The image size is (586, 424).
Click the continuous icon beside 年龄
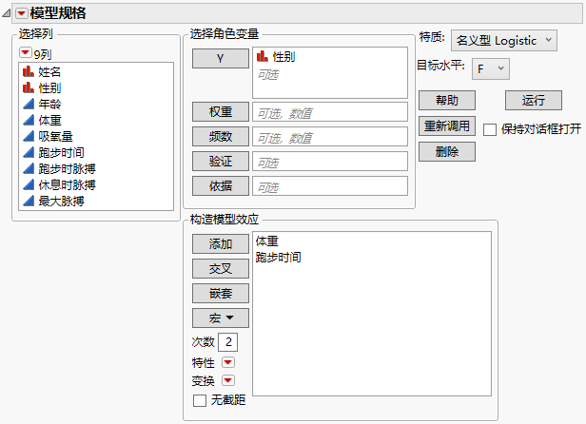(x=29, y=104)
